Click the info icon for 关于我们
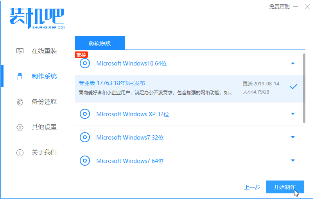The height and width of the screenshot is (200, 314). [x=20, y=153]
